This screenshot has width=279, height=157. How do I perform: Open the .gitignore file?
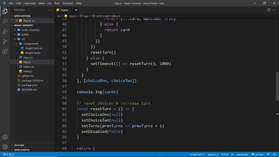(27, 76)
